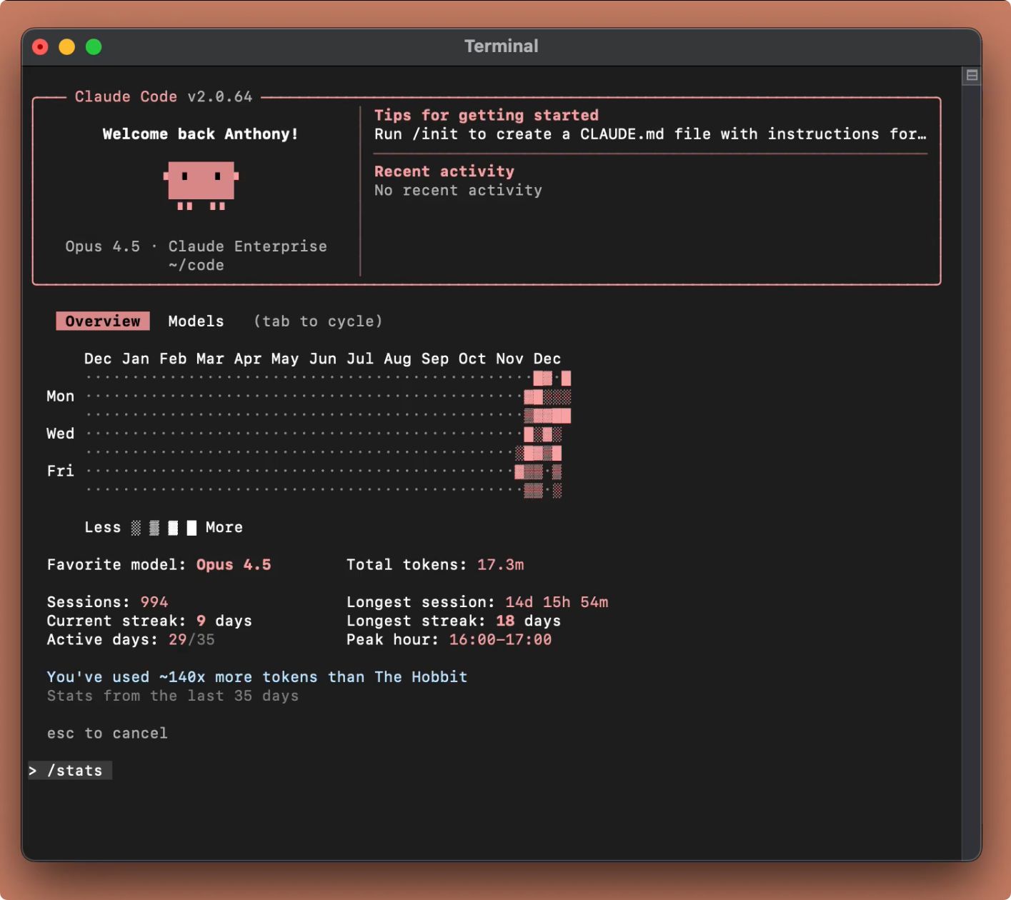Viewport: 1011px width, 900px height.
Task: Click the "esc to cancel" hint
Action: click(107, 733)
